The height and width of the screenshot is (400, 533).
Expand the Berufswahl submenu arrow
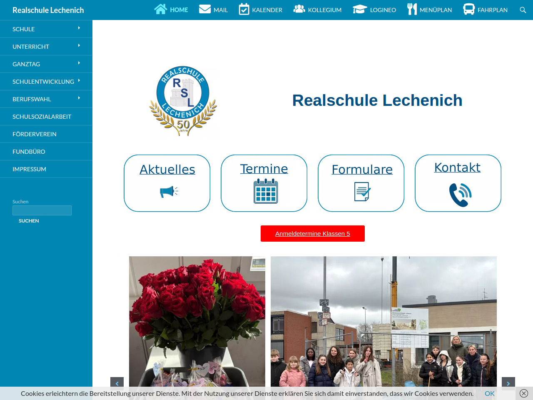79,98
